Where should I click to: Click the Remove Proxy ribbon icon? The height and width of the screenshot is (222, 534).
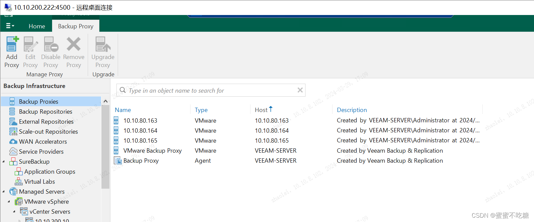point(73,44)
